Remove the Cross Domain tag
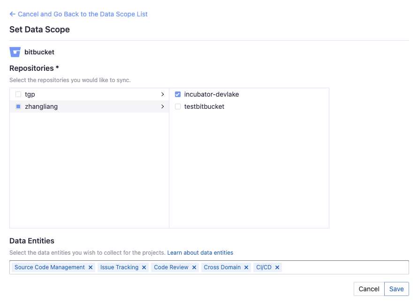The image size is (418, 303). (246, 267)
